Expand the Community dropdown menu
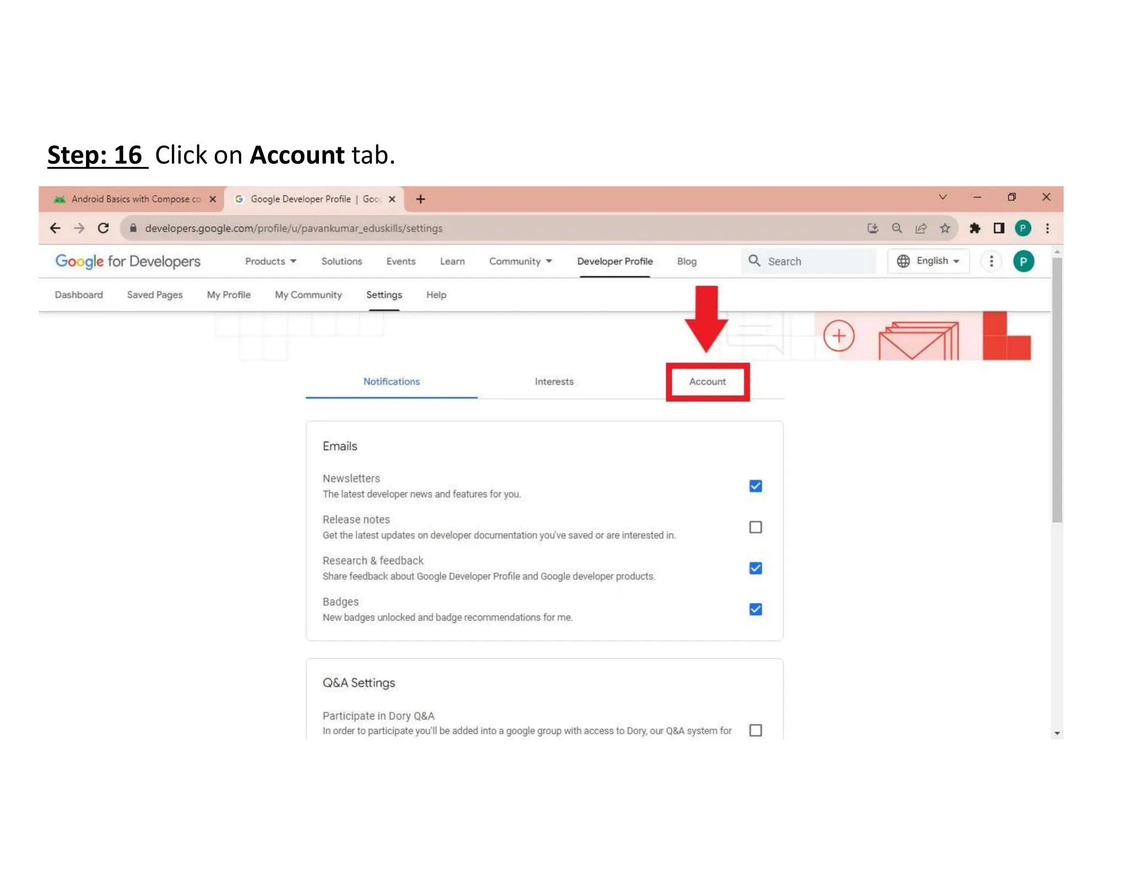The width and height of the screenshot is (1128, 872). (x=520, y=261)
